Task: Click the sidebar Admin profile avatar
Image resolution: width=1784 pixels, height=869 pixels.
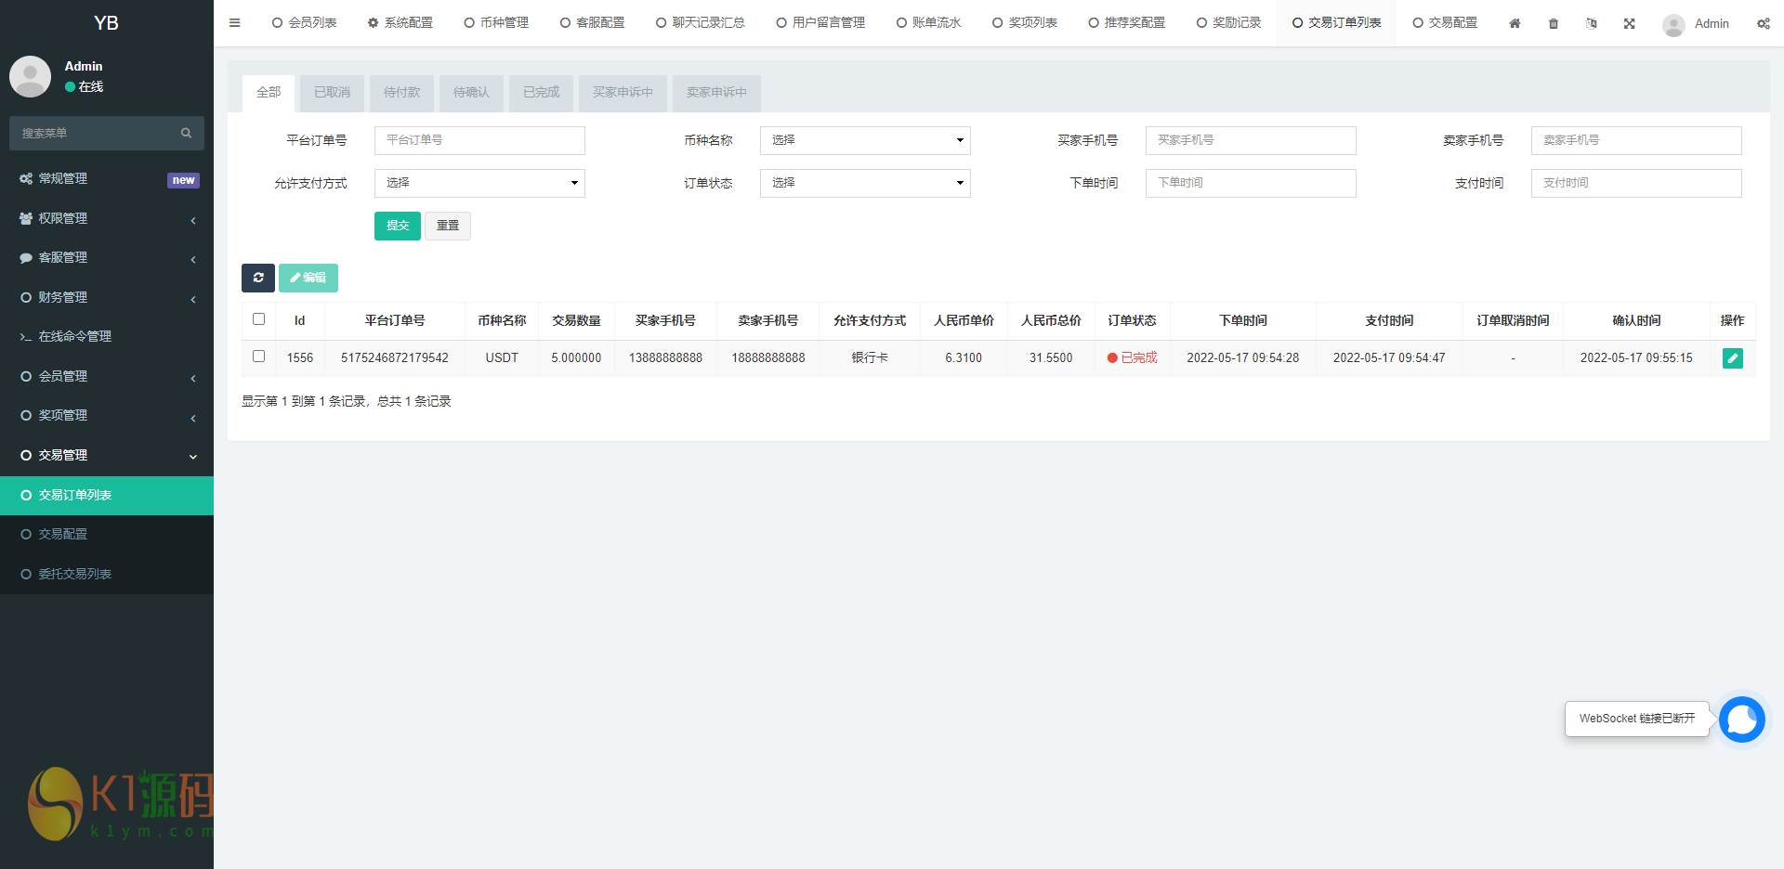Action: click(30, 76)
